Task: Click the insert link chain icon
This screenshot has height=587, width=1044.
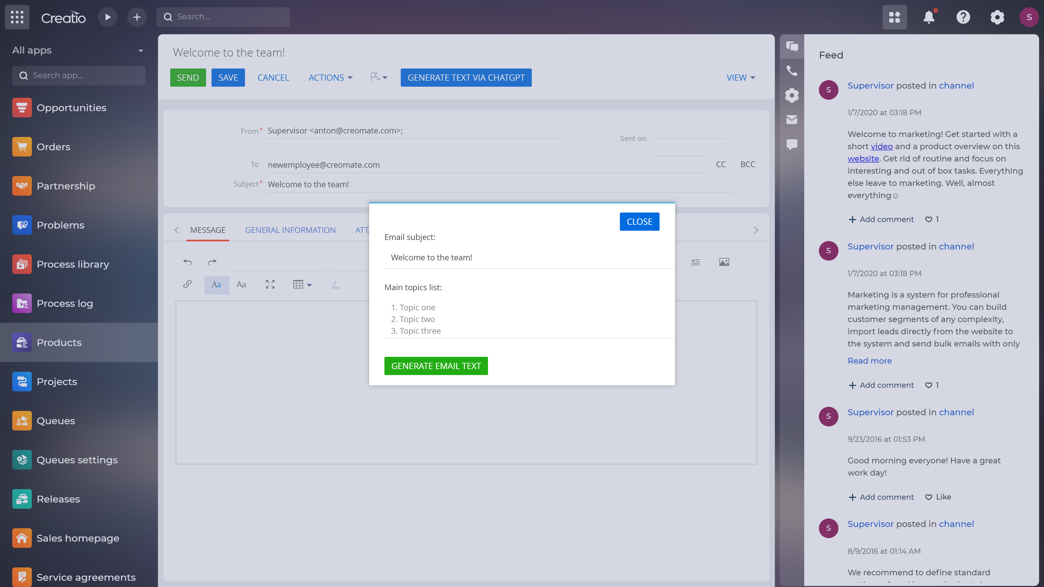Action: pyautogui.click(x=187, y=284)
